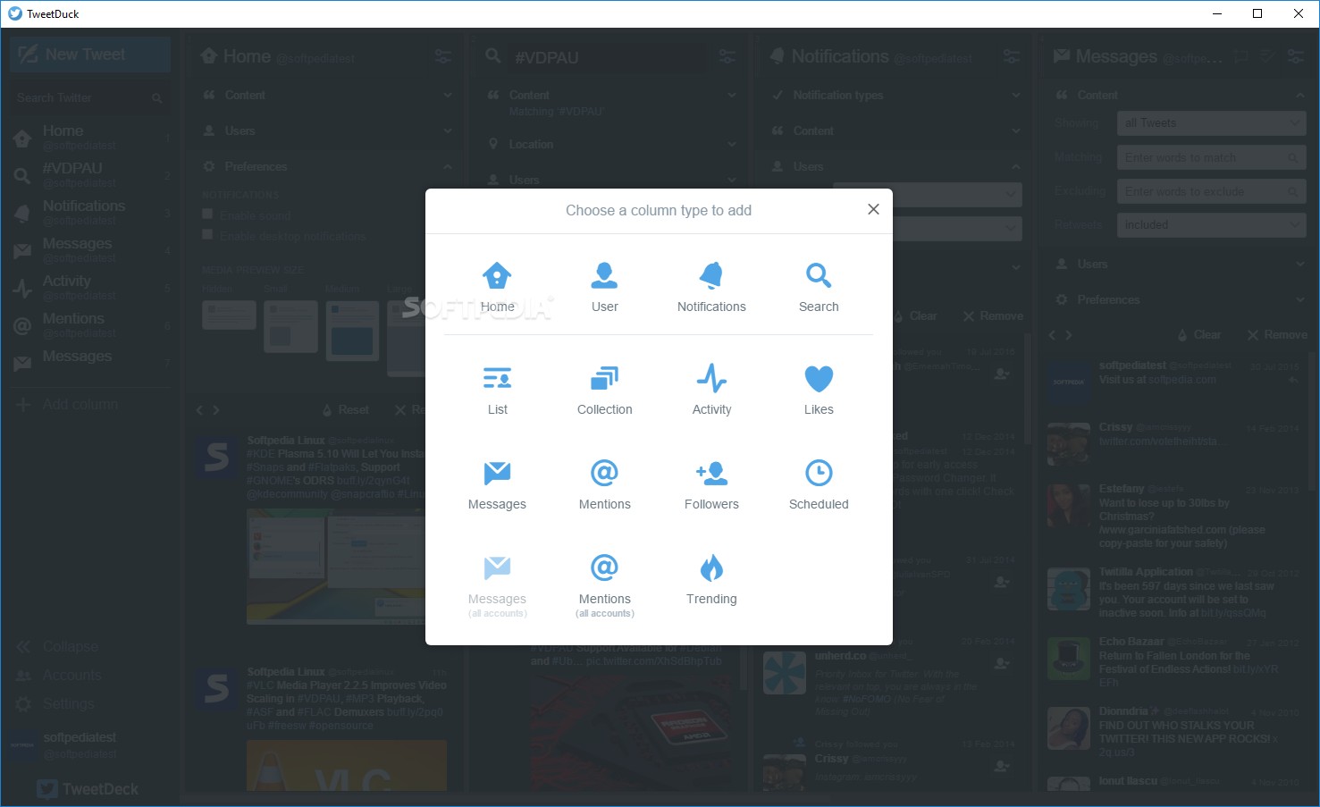
Task: Open Settings from sidebar
Action: pos(55,703)
